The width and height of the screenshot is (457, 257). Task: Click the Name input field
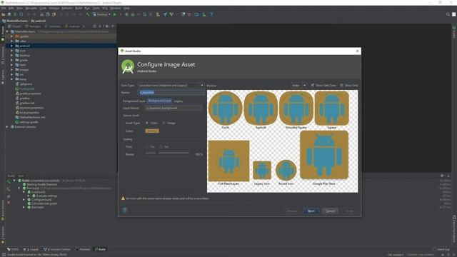tap(171, 92)
